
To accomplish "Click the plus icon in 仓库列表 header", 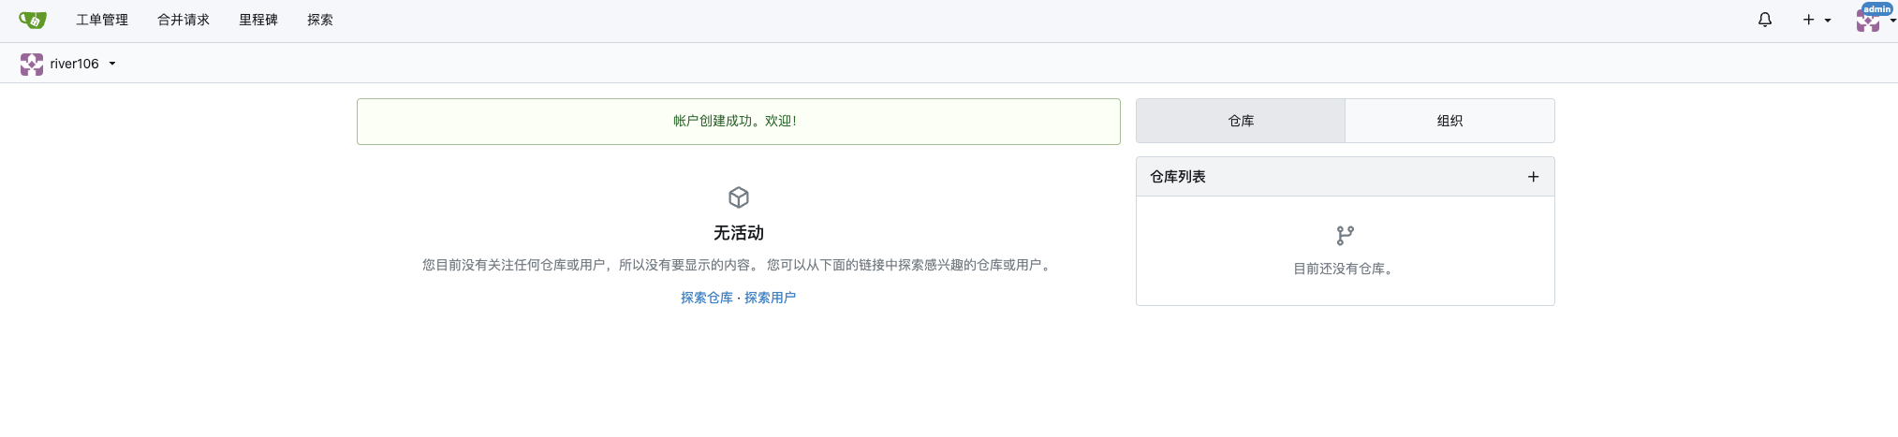I will pos(1533,177).
